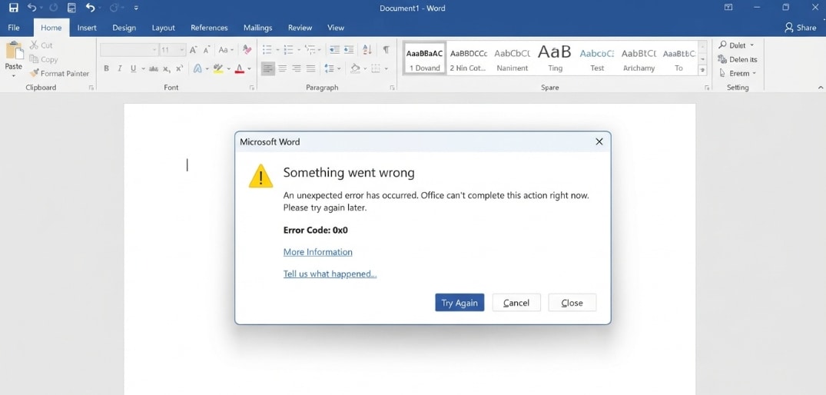
Task: Click the Decrease Indent icon
Action: [x=334, y=49]
